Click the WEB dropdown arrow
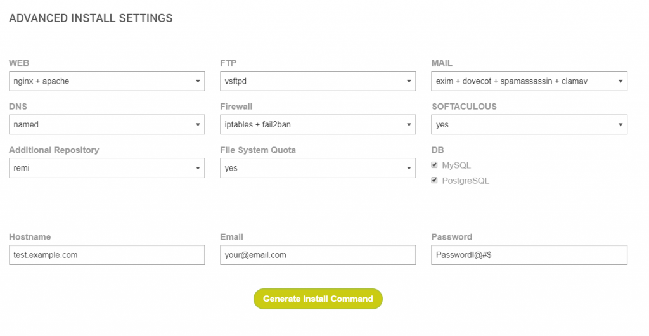 coord(198,81)
